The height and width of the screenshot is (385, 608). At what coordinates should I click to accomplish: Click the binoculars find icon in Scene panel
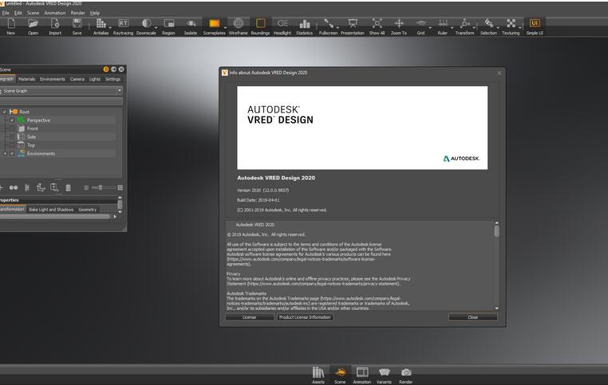point(14,187)
